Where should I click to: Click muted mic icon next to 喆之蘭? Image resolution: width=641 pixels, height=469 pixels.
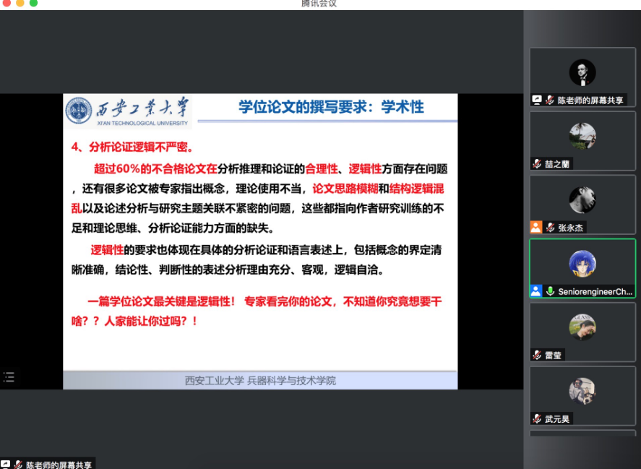[x=537, y=164]
